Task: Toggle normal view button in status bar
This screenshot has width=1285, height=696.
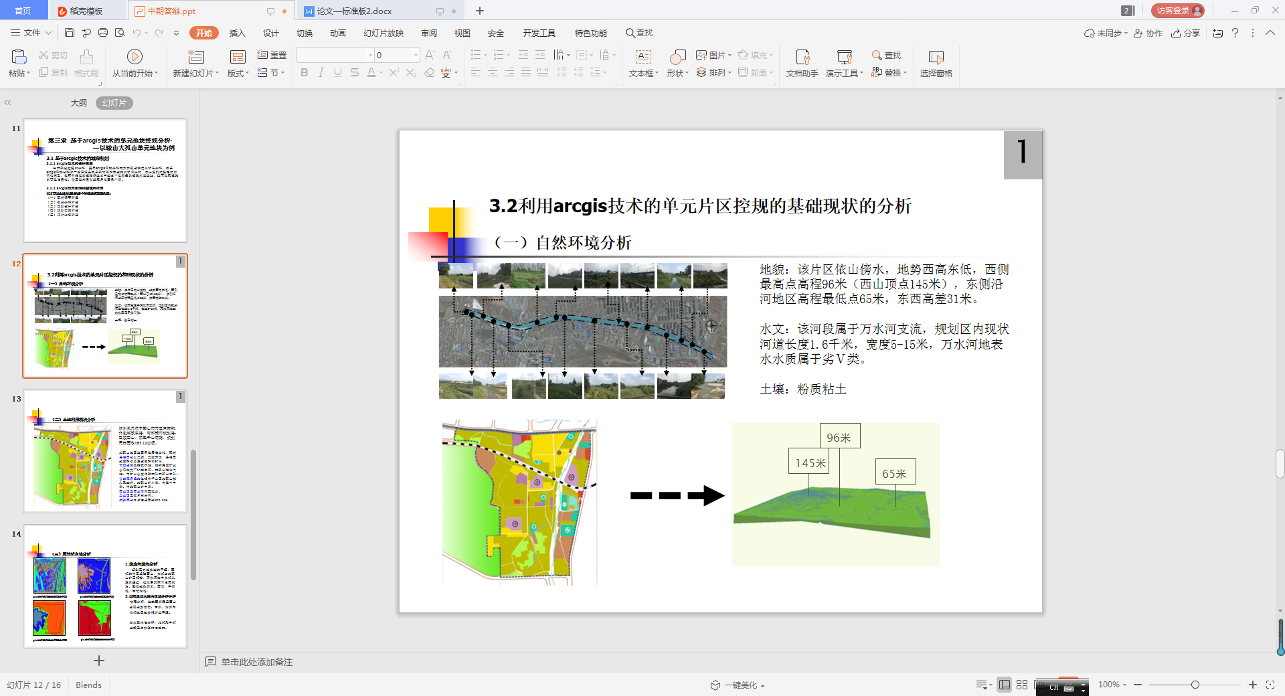Action: tap(1004, 685)
